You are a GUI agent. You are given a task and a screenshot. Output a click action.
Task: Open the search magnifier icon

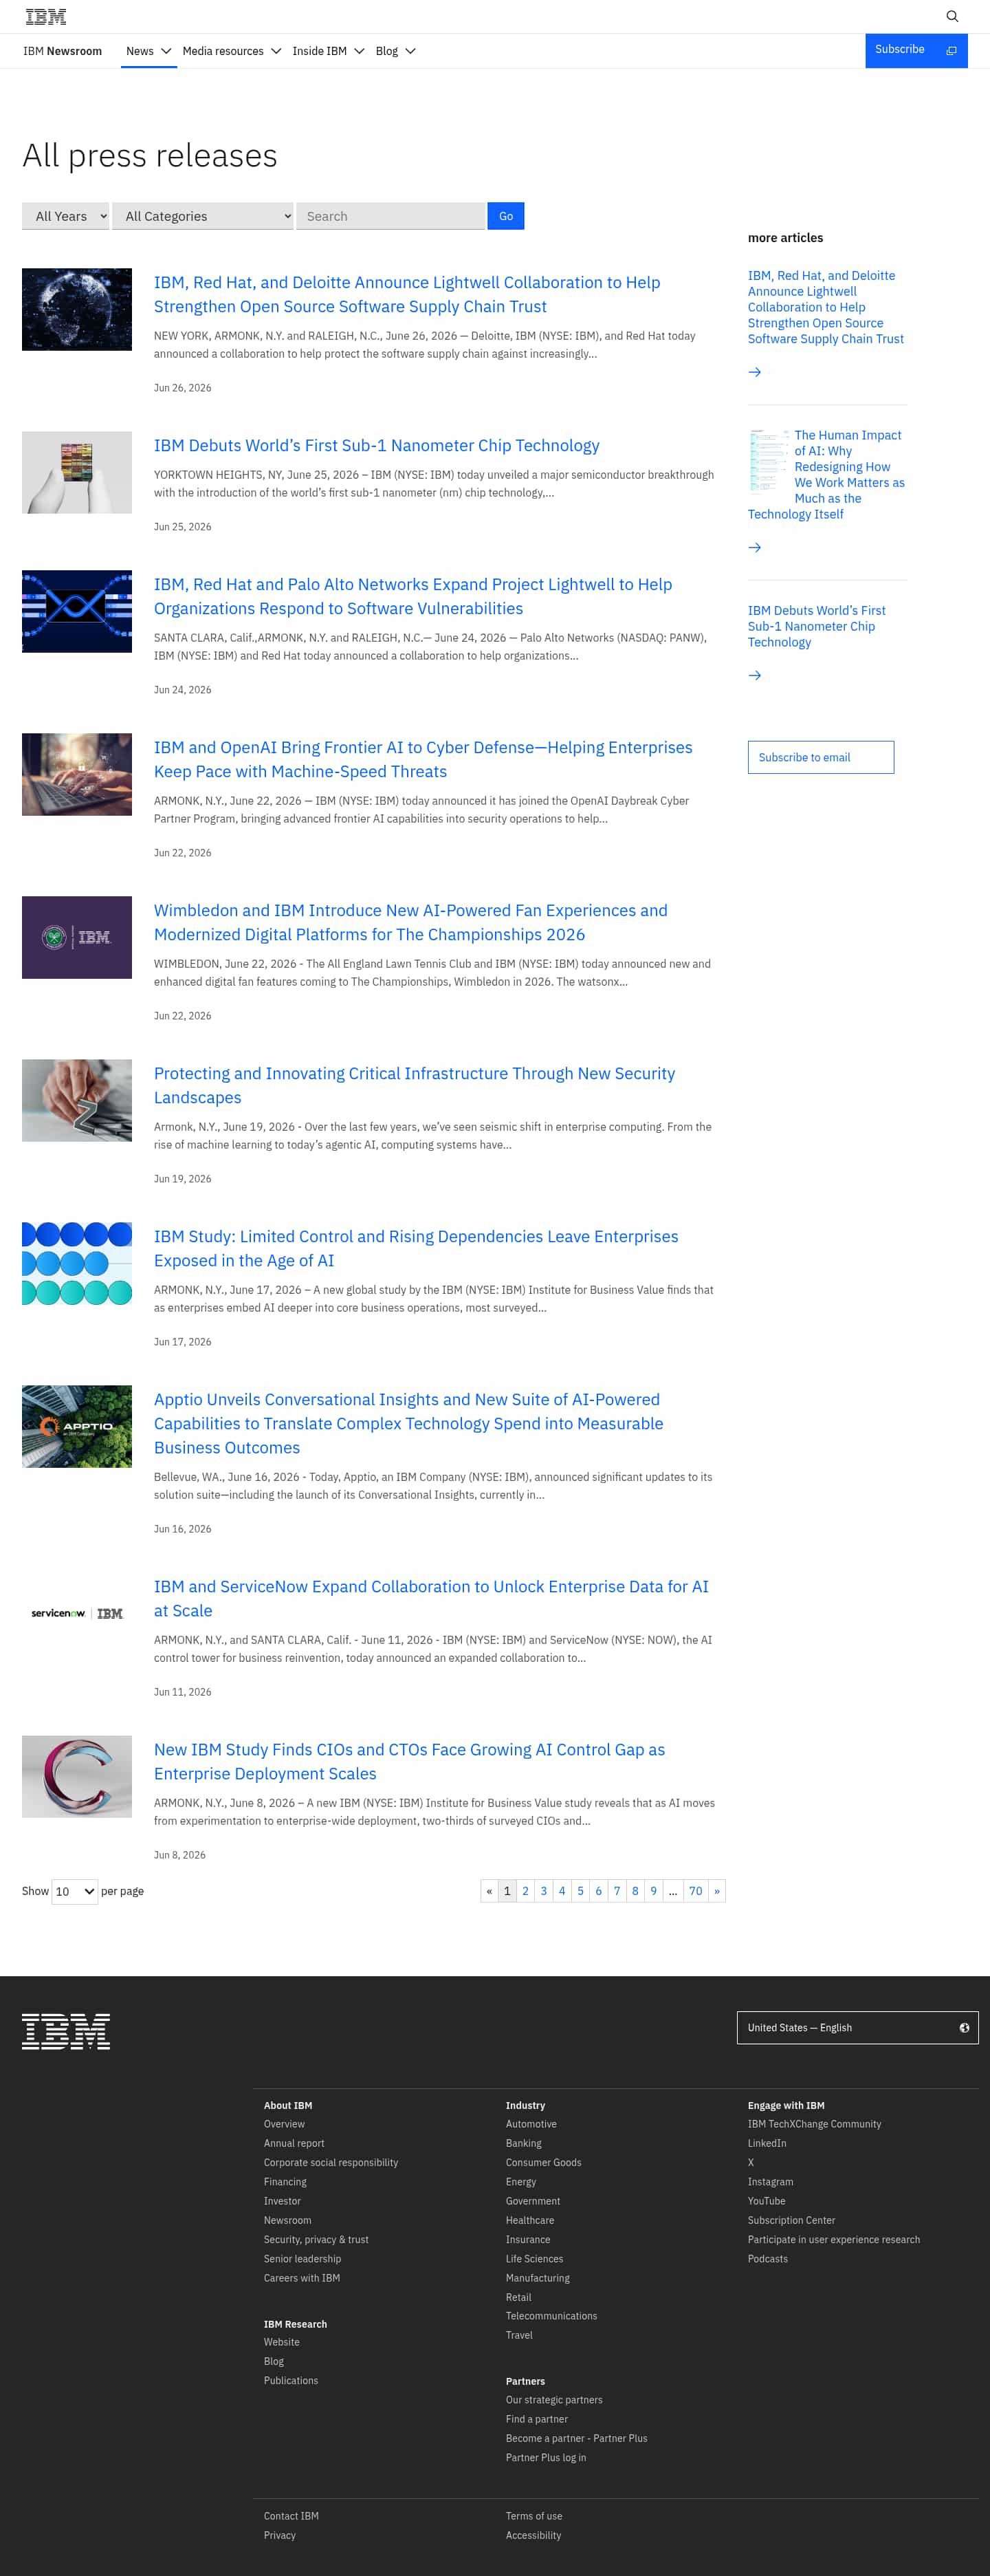pyautogui.click(x=951, y=16)
